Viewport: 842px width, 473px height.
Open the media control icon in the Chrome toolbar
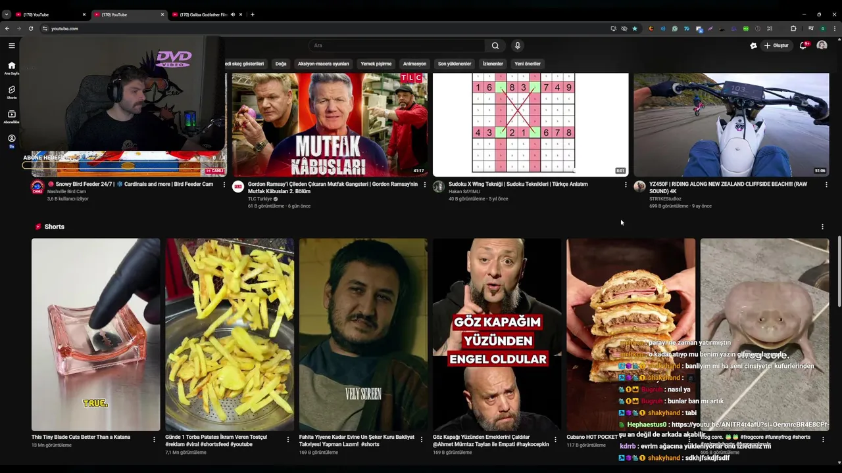[811, 28]
